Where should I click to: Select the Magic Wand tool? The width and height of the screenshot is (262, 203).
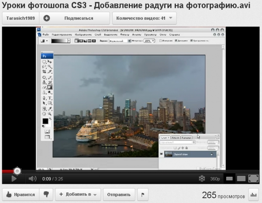click(50, 67)
